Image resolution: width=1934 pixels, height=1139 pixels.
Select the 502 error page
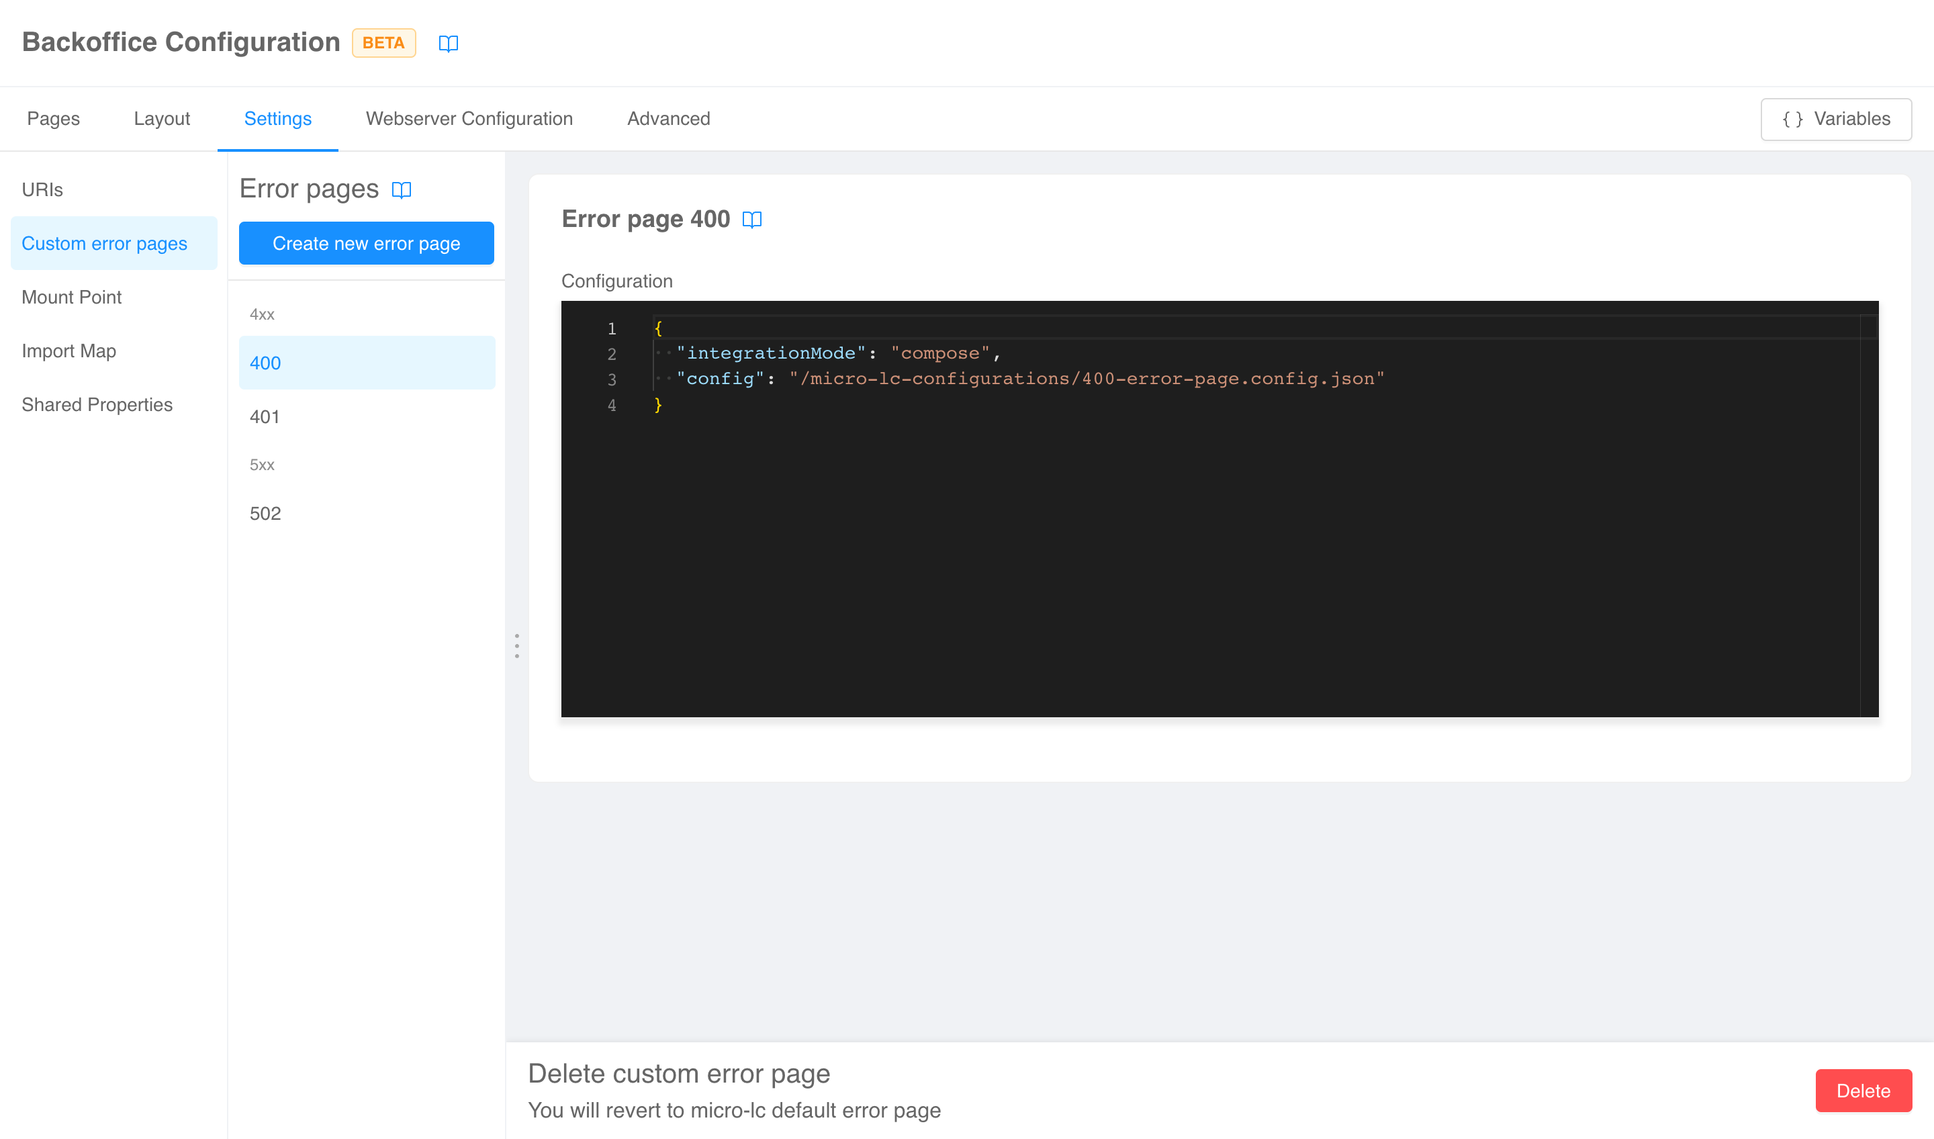coord(265,512)
